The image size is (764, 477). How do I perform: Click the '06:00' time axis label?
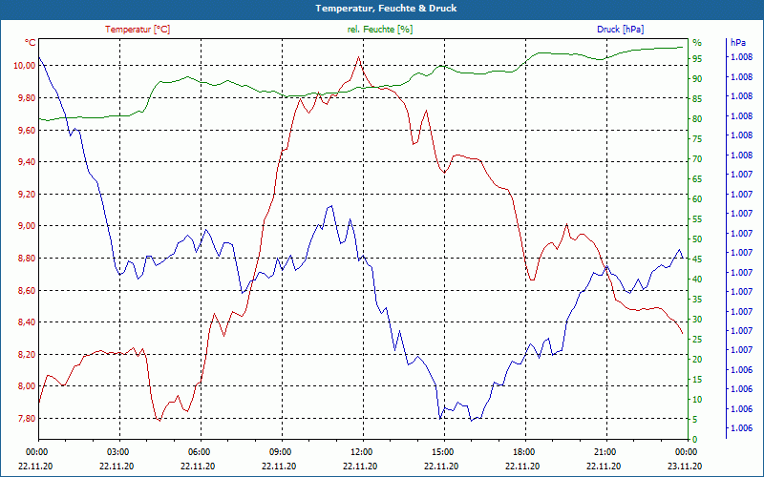199,452
